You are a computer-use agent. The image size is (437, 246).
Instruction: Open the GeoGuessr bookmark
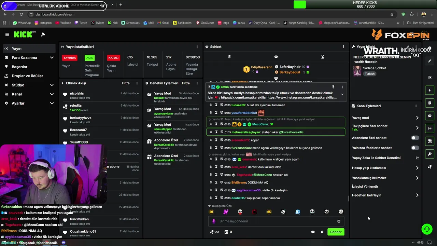click(x=205, y=23)
